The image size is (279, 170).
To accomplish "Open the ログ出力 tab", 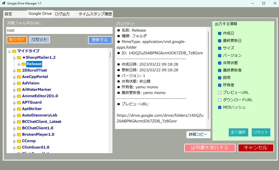I will 65,14.
